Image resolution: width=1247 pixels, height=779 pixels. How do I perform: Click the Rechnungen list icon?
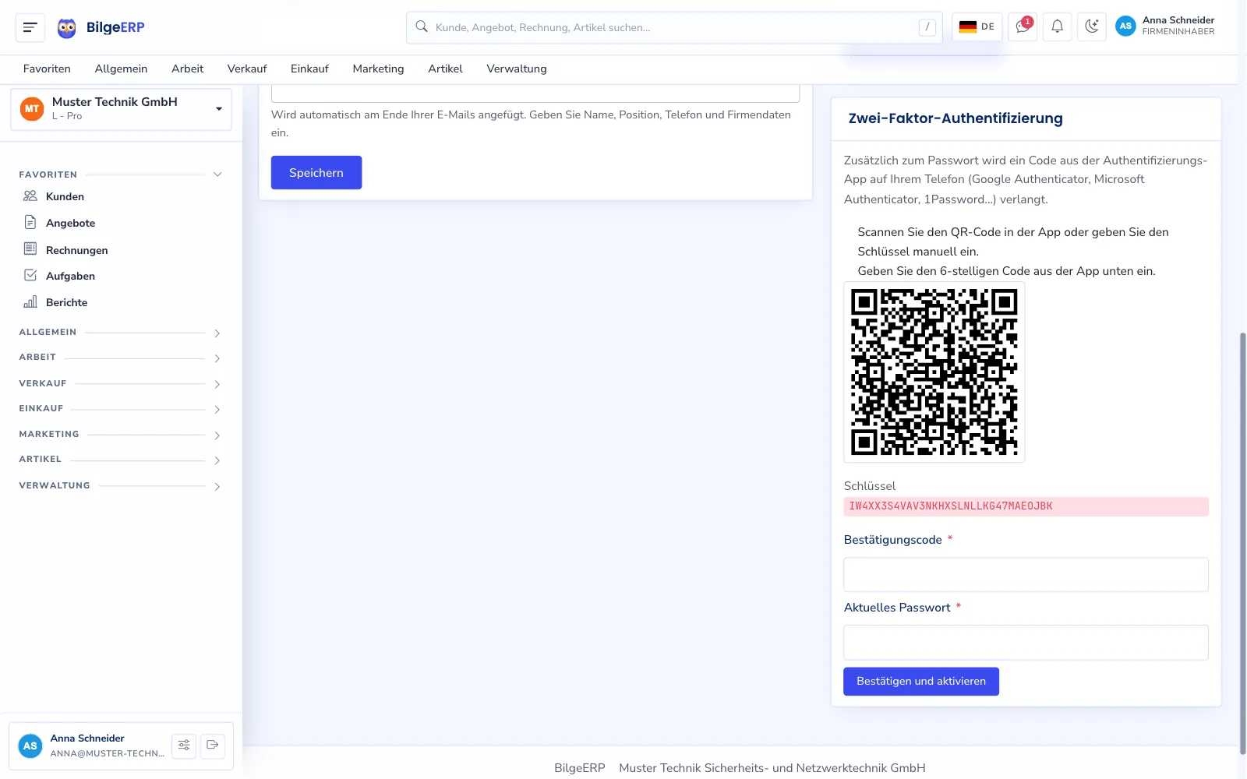pyautogui.click(x=30, y=249)
